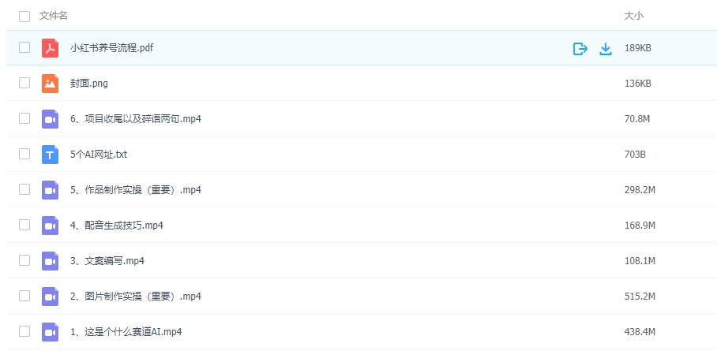Open 3、文案编写.mp4 file name
The width and height of the screenshot is (717, 362).
(x=107, y=261)
